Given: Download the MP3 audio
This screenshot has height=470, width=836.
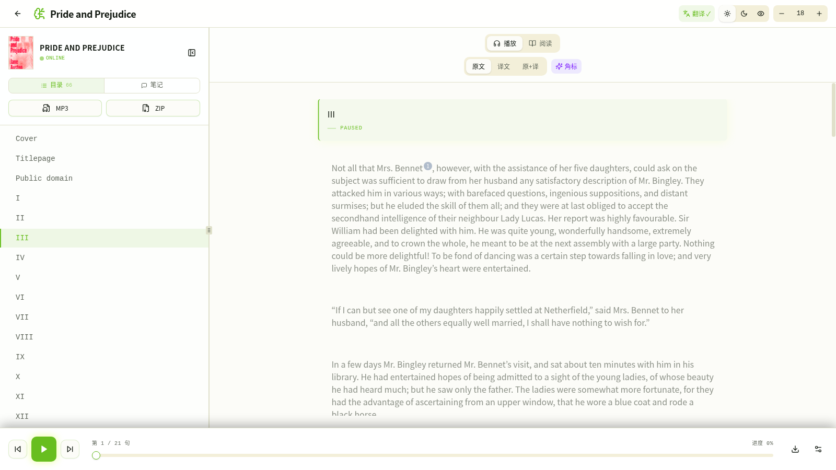Looking at the screenshot, I should (x=55, y=108).
